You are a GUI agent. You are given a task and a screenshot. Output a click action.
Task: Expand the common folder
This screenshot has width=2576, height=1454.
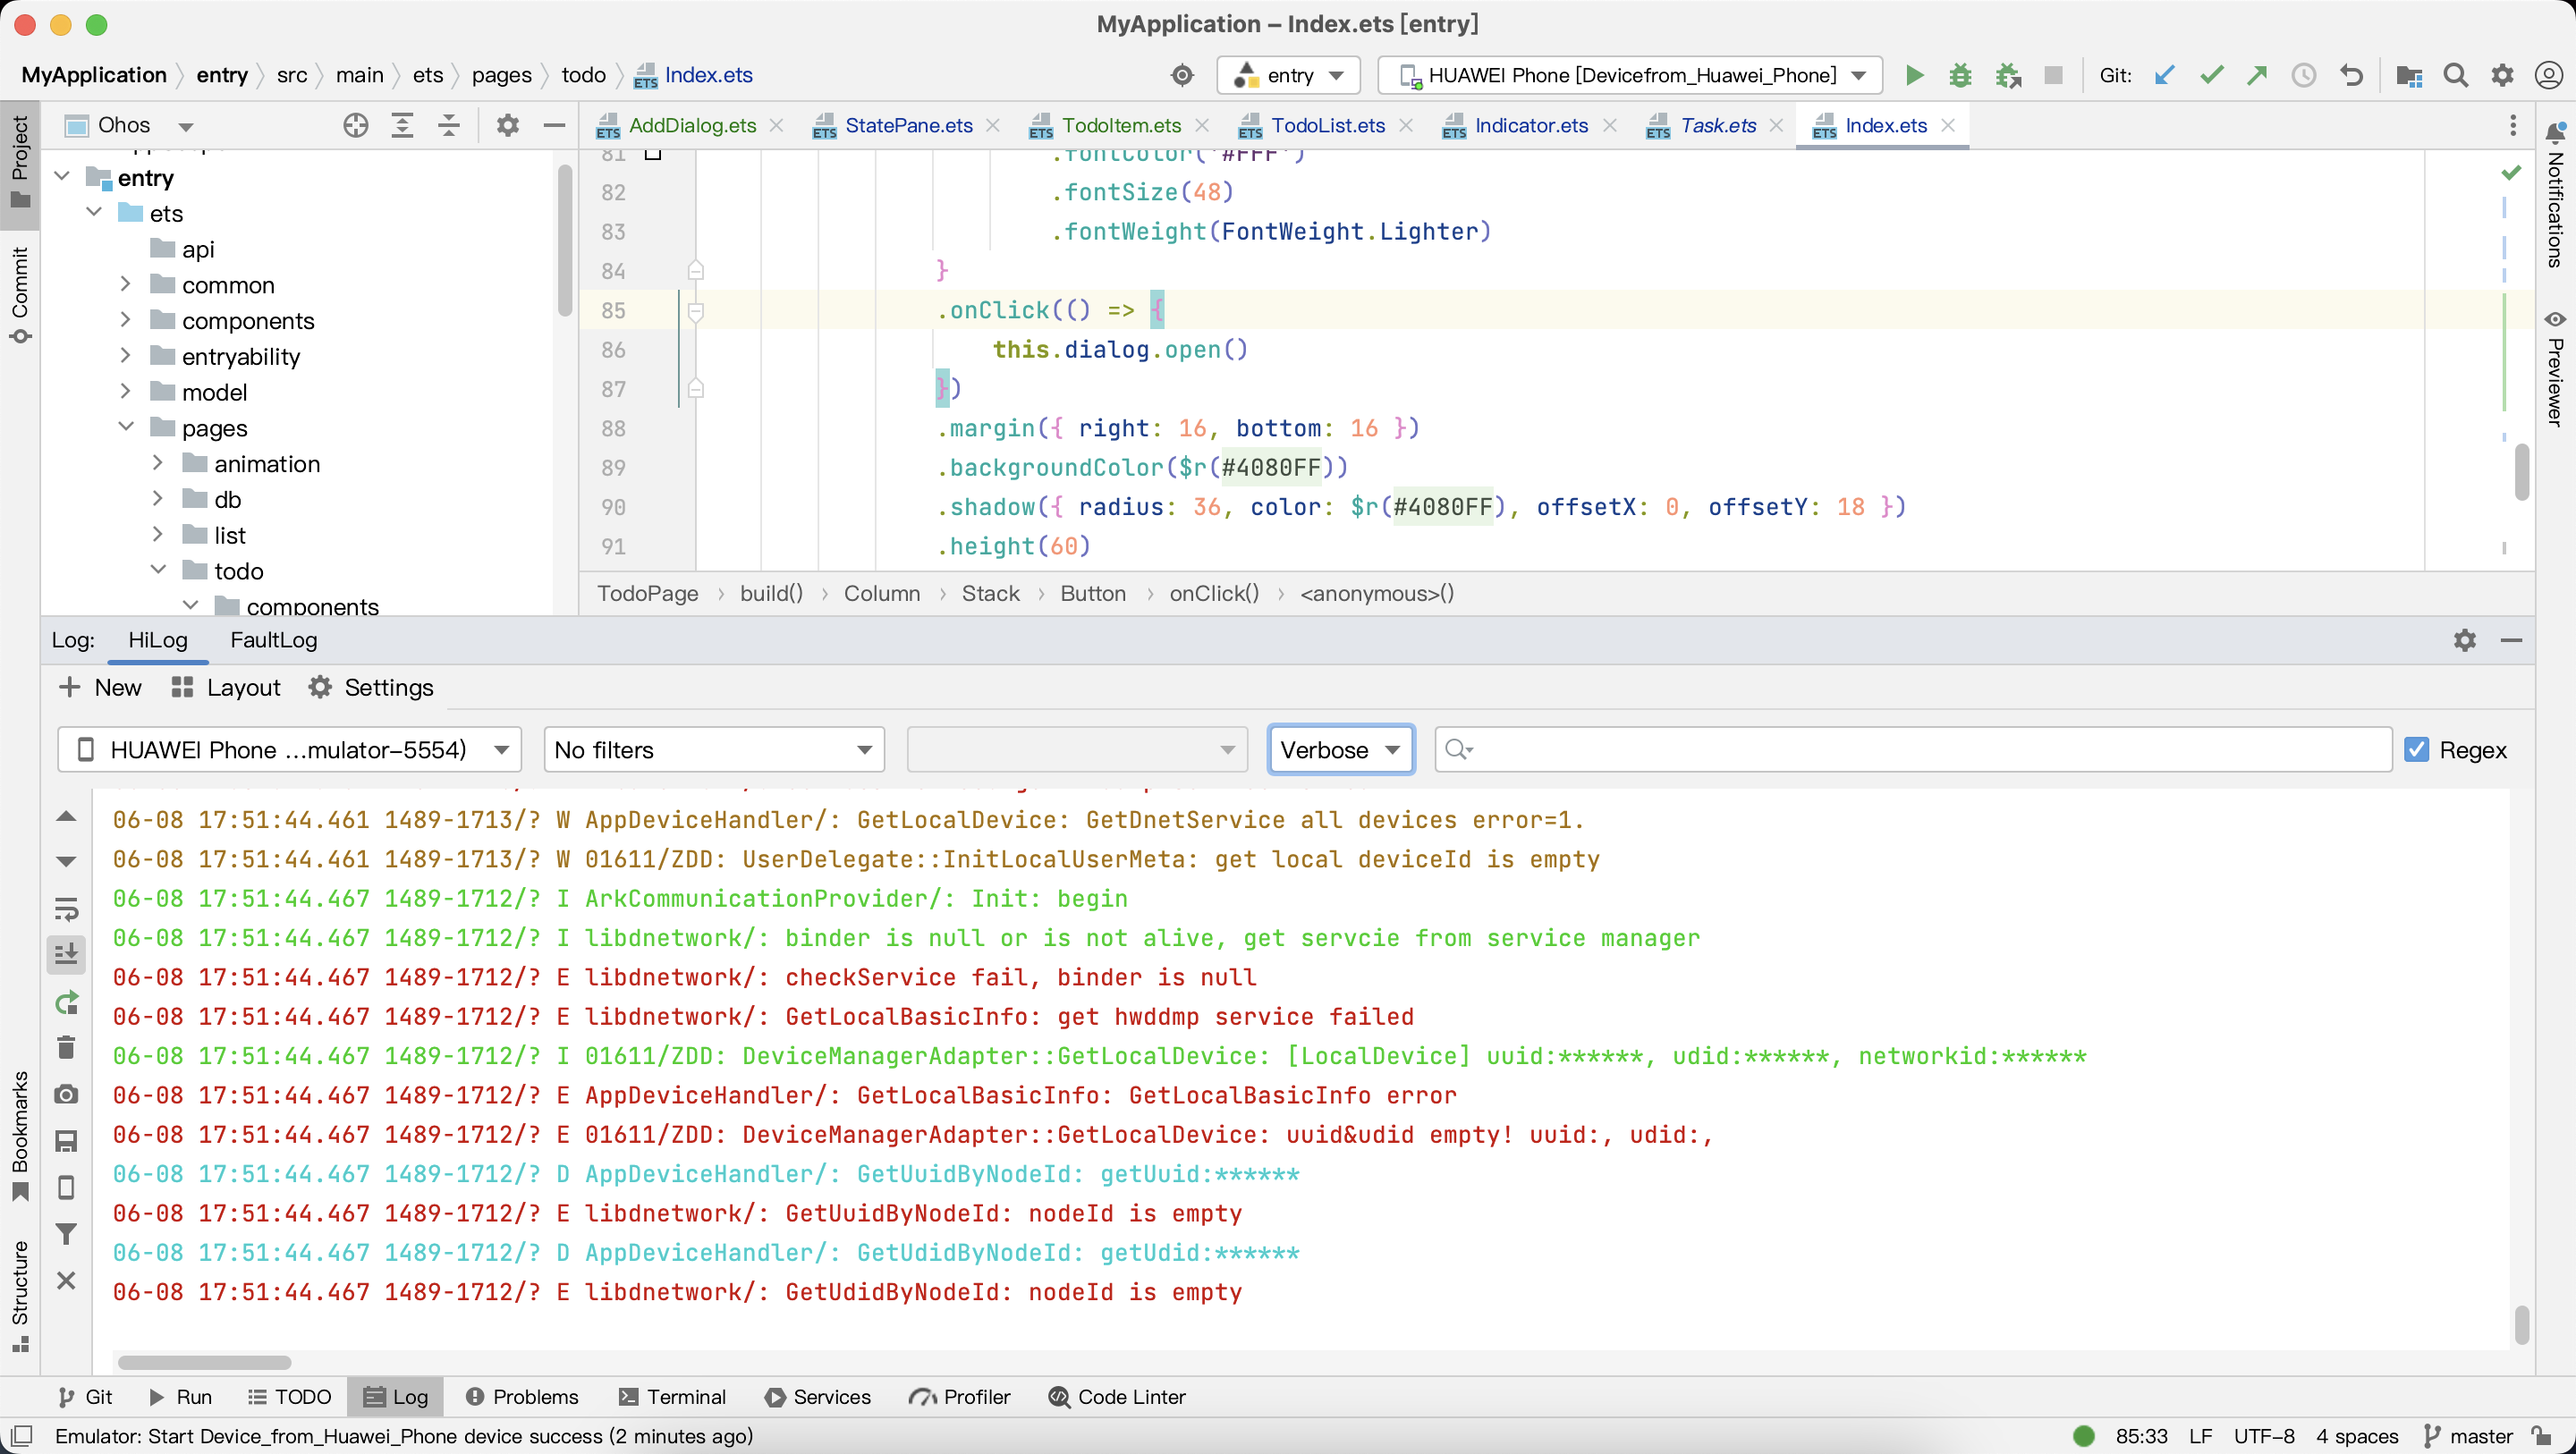pyautogui.click(x=126, y=285)
